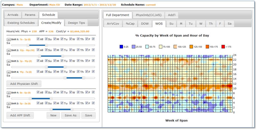Click the date range start 2012/1/1
Viewport: 257px width, 130px height.
click(x=90, y=5)
